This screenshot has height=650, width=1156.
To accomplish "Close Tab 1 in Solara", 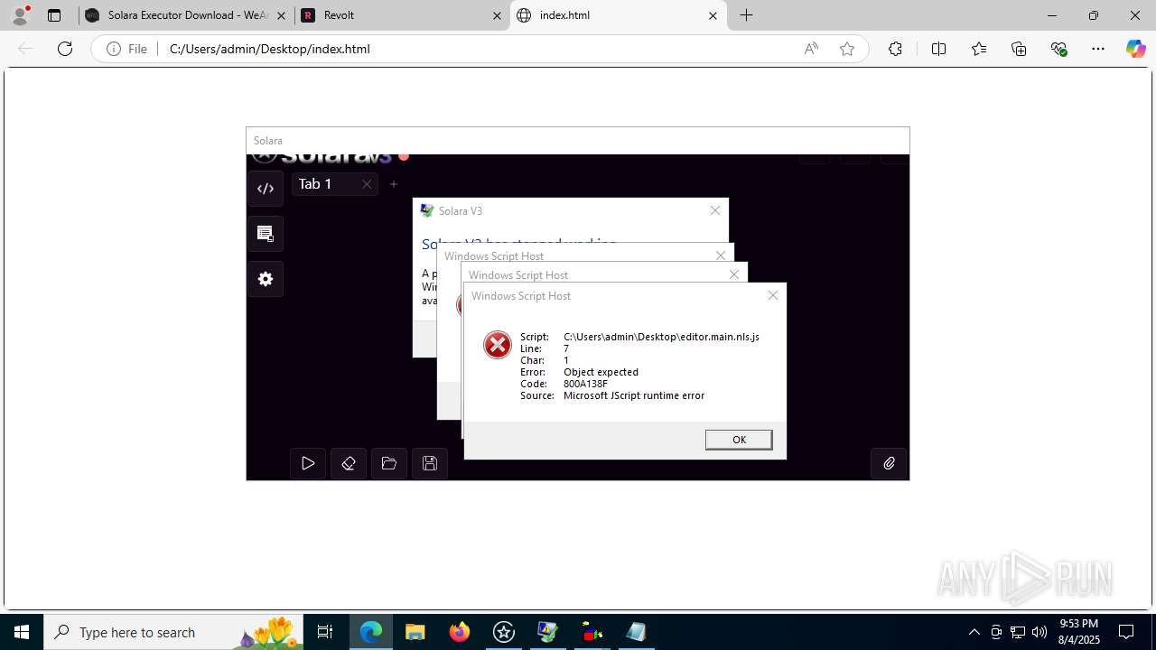I will [x=367, y=184].
